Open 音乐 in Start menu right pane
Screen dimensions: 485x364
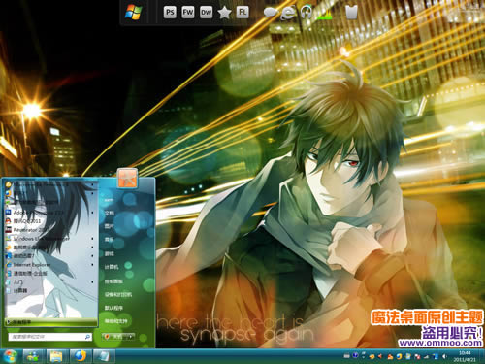point(110,239)
